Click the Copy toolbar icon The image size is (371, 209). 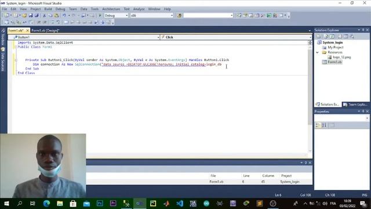[x=50, y=16]
